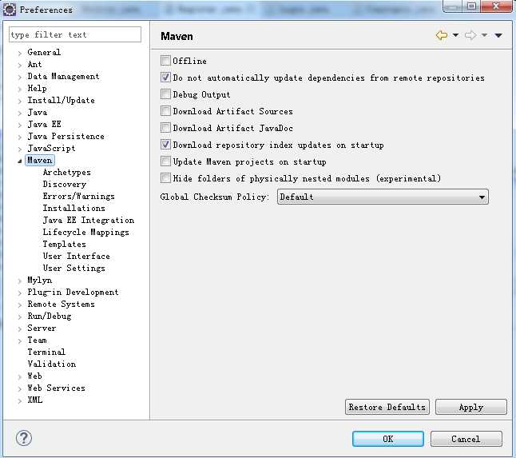The image size is (516, 458).
Task: Expand the Java EE node arrow
Action: click(x=20, y=125)
